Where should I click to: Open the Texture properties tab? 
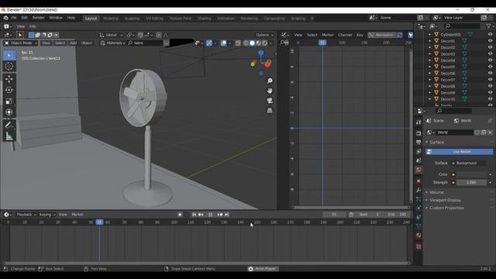pyautogui.click(x=418, y=246)
